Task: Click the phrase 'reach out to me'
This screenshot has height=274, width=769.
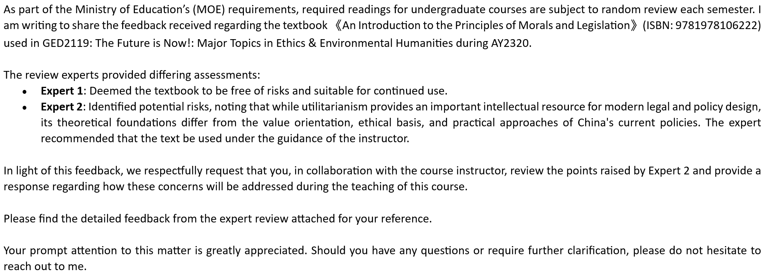Action: pos(44,267)
